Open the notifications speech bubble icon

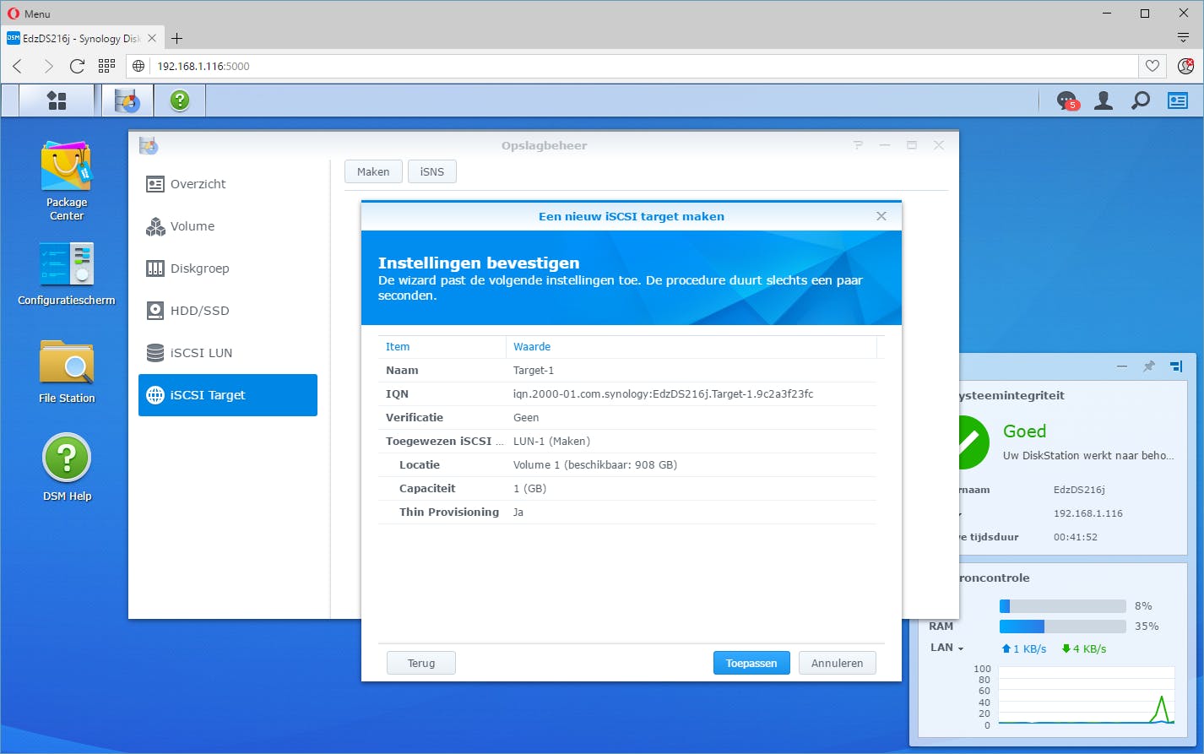click(x=1067, y=101)
